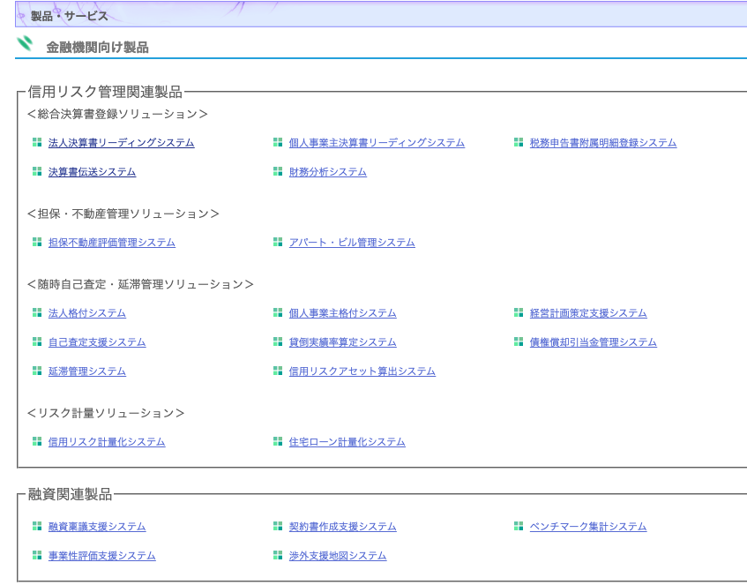
Task: Click 住宅ローン計量化システム link
Action: pos(347,441)
